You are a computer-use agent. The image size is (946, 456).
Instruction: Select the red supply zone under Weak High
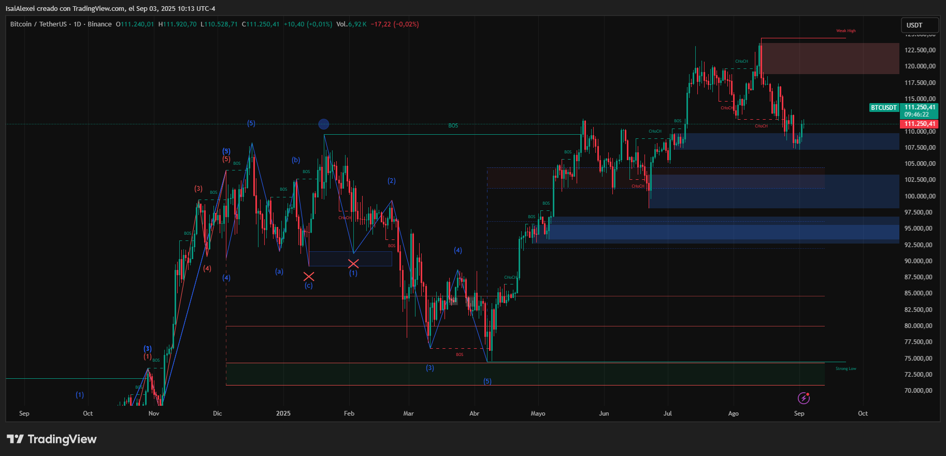[830, 59]
